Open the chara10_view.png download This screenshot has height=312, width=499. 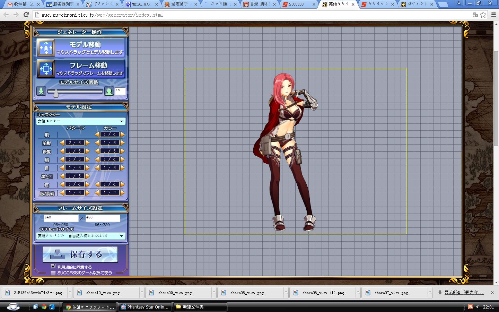106,293
